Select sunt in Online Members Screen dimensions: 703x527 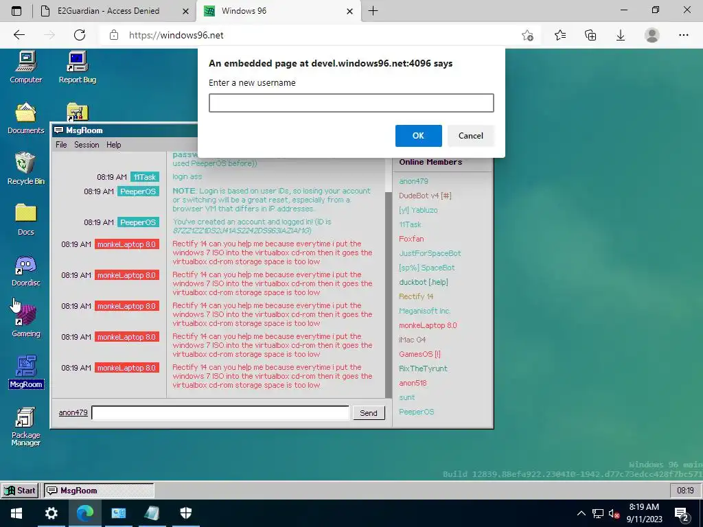tap(406, 397)
